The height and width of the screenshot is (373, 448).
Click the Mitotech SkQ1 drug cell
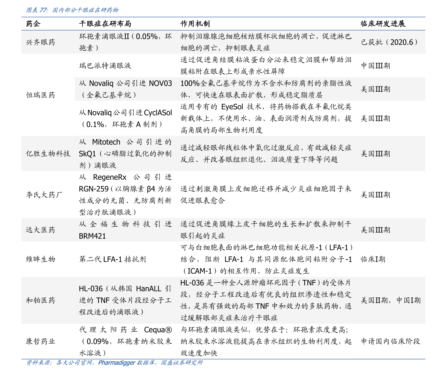tap(125, 154)
